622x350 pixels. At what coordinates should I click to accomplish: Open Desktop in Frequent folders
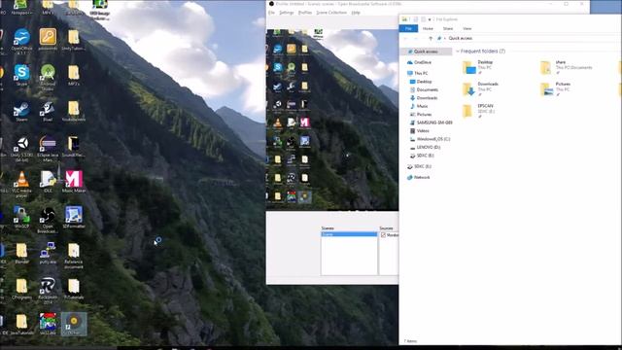point(479,67)
